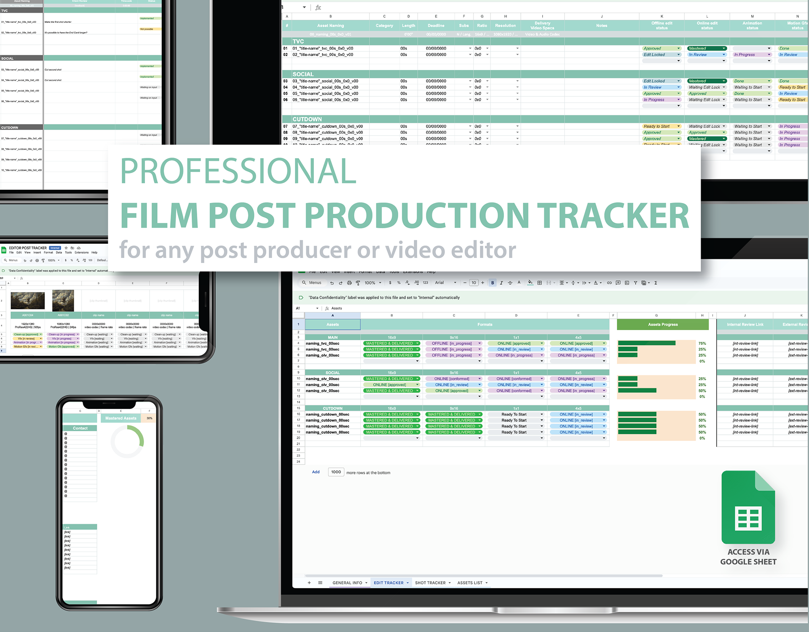
Task: Insert a link via toolbar icon
Action: (x=609, y=283)
